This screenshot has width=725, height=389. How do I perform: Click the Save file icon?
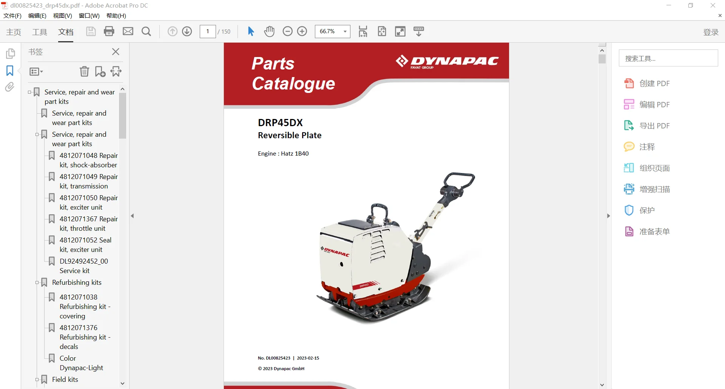point(91,31)
